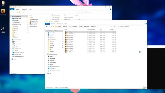
Task: Sort by Размер column in the front window
Action: pos(112,29)
